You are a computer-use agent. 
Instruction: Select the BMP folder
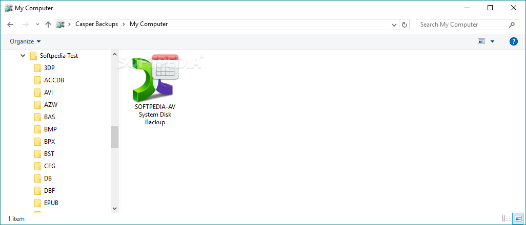pos(50,129)
